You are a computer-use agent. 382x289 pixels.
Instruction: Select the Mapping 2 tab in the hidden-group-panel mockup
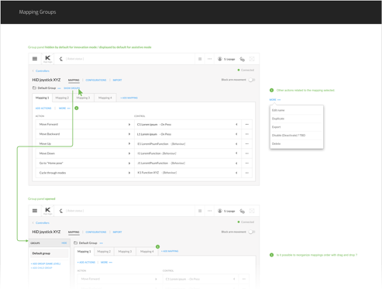[62, 98]
